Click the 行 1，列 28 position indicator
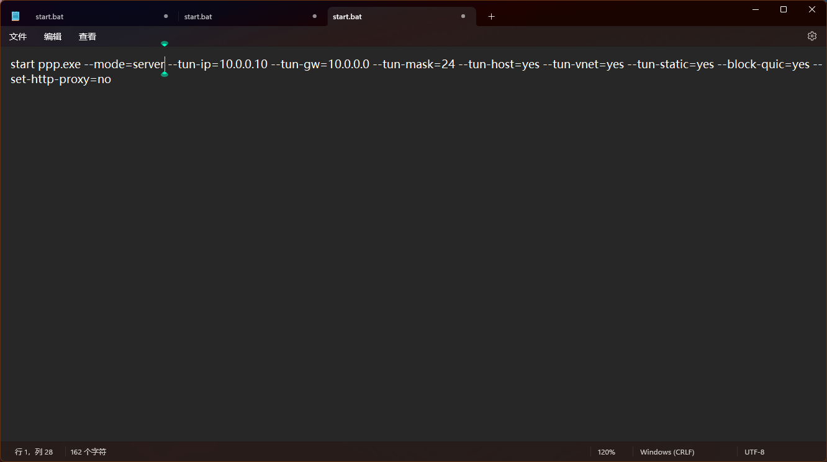Image resolution: width=827 pixels, height=462 pixels. point(34,452)
